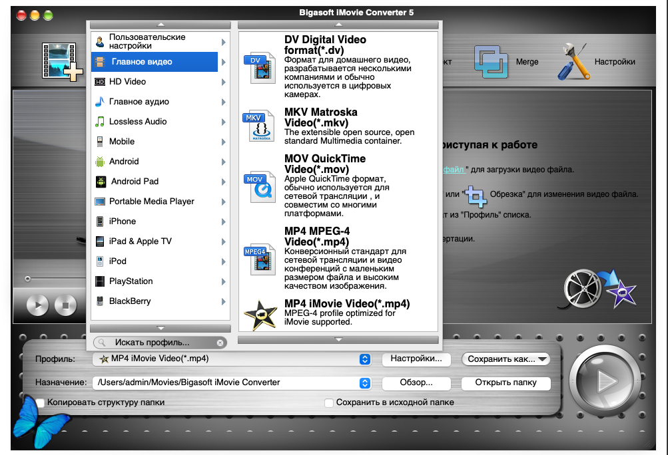This screenshot has height=455, width=668.
Task: Choose the iPhone category
Action: click(x=161, y=222)
